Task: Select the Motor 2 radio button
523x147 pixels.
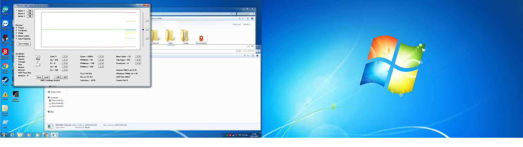Action: 17,13
